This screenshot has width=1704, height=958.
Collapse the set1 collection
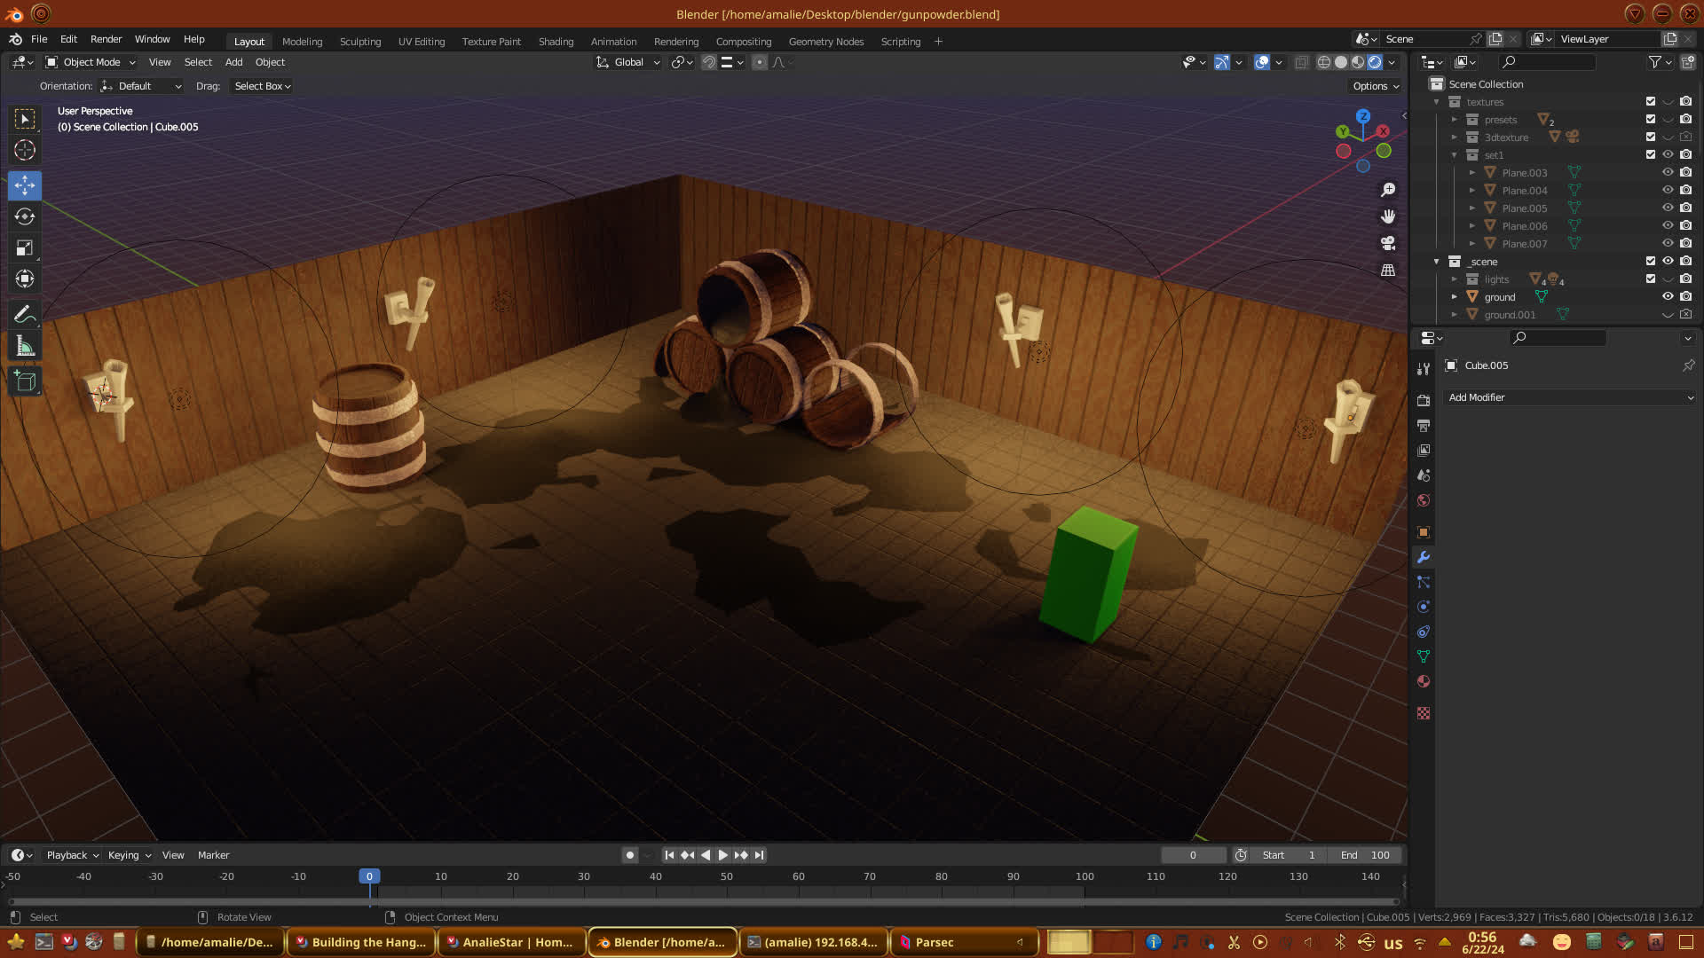click(1455, 154)
